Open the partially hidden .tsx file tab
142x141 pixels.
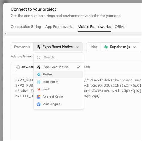coord(87,67)
